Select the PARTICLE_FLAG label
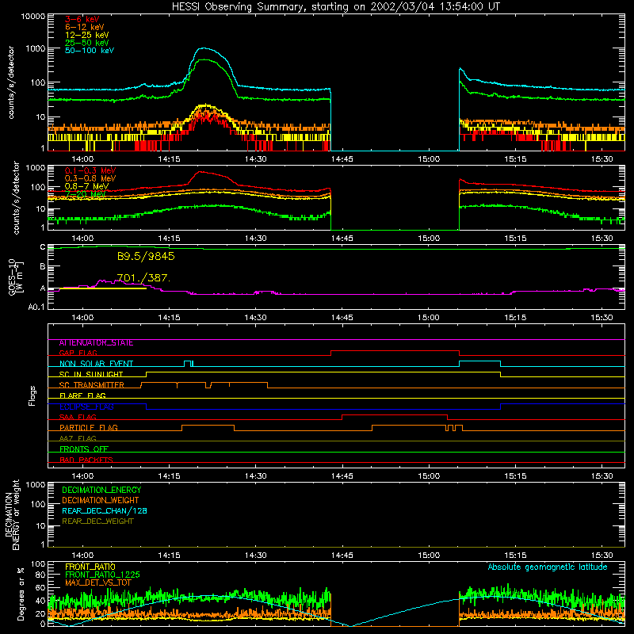The height and width of the screenshot is (634, 634). pos(89,427)
